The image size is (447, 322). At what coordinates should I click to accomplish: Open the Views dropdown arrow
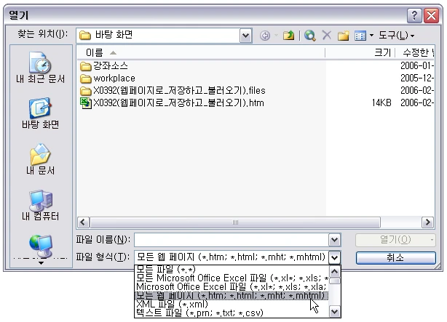pyautogui.click(x=371, y=36)
